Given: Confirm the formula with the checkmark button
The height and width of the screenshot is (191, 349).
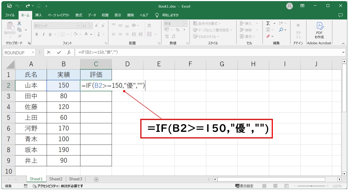Looking at the screenshot, I should 59,53.
